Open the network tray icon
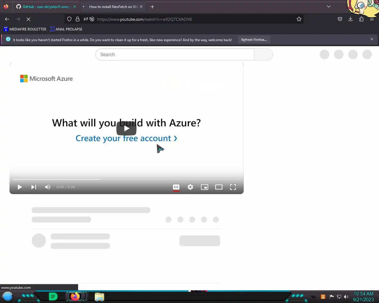This screenshot has height=303, width=379. click(x=339, y=296)
